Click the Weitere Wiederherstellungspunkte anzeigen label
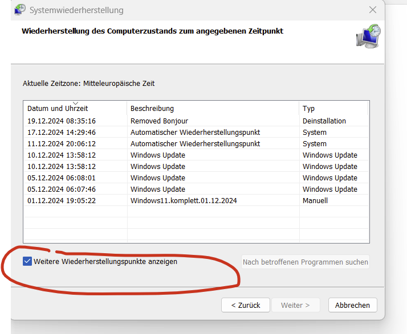 [x=105, y=261]
